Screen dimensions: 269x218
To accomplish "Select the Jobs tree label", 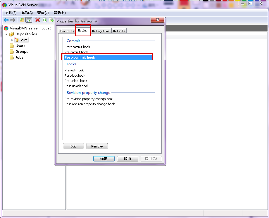I will [19, 57].
